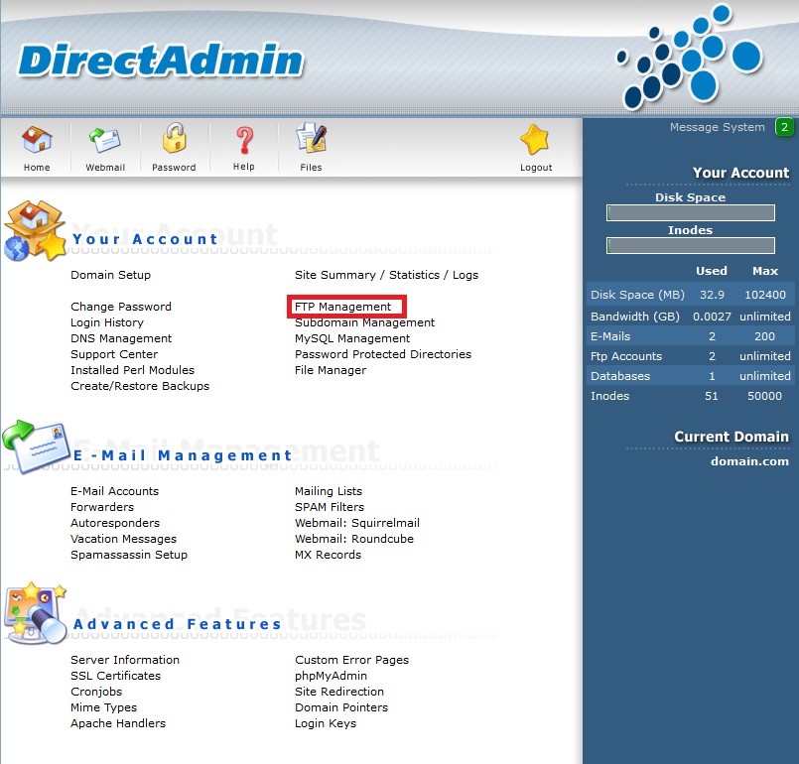Open MX Records
The height and width of the screenshot is (764, 799).
[328, 555]
